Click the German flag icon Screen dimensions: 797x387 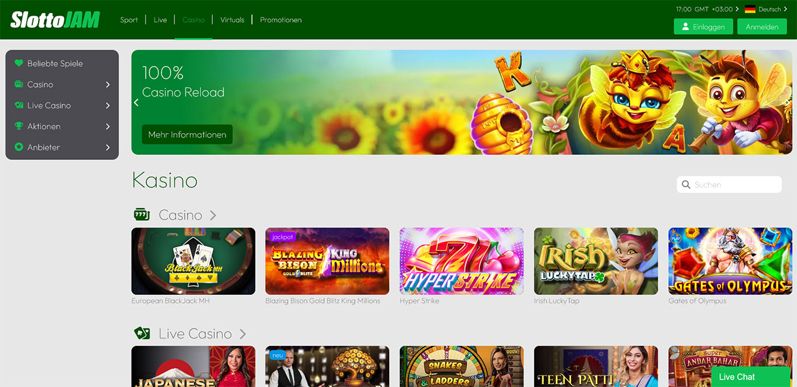click(x=750, y=9)
